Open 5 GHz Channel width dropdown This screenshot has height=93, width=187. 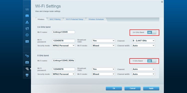[x=143, y=74]
